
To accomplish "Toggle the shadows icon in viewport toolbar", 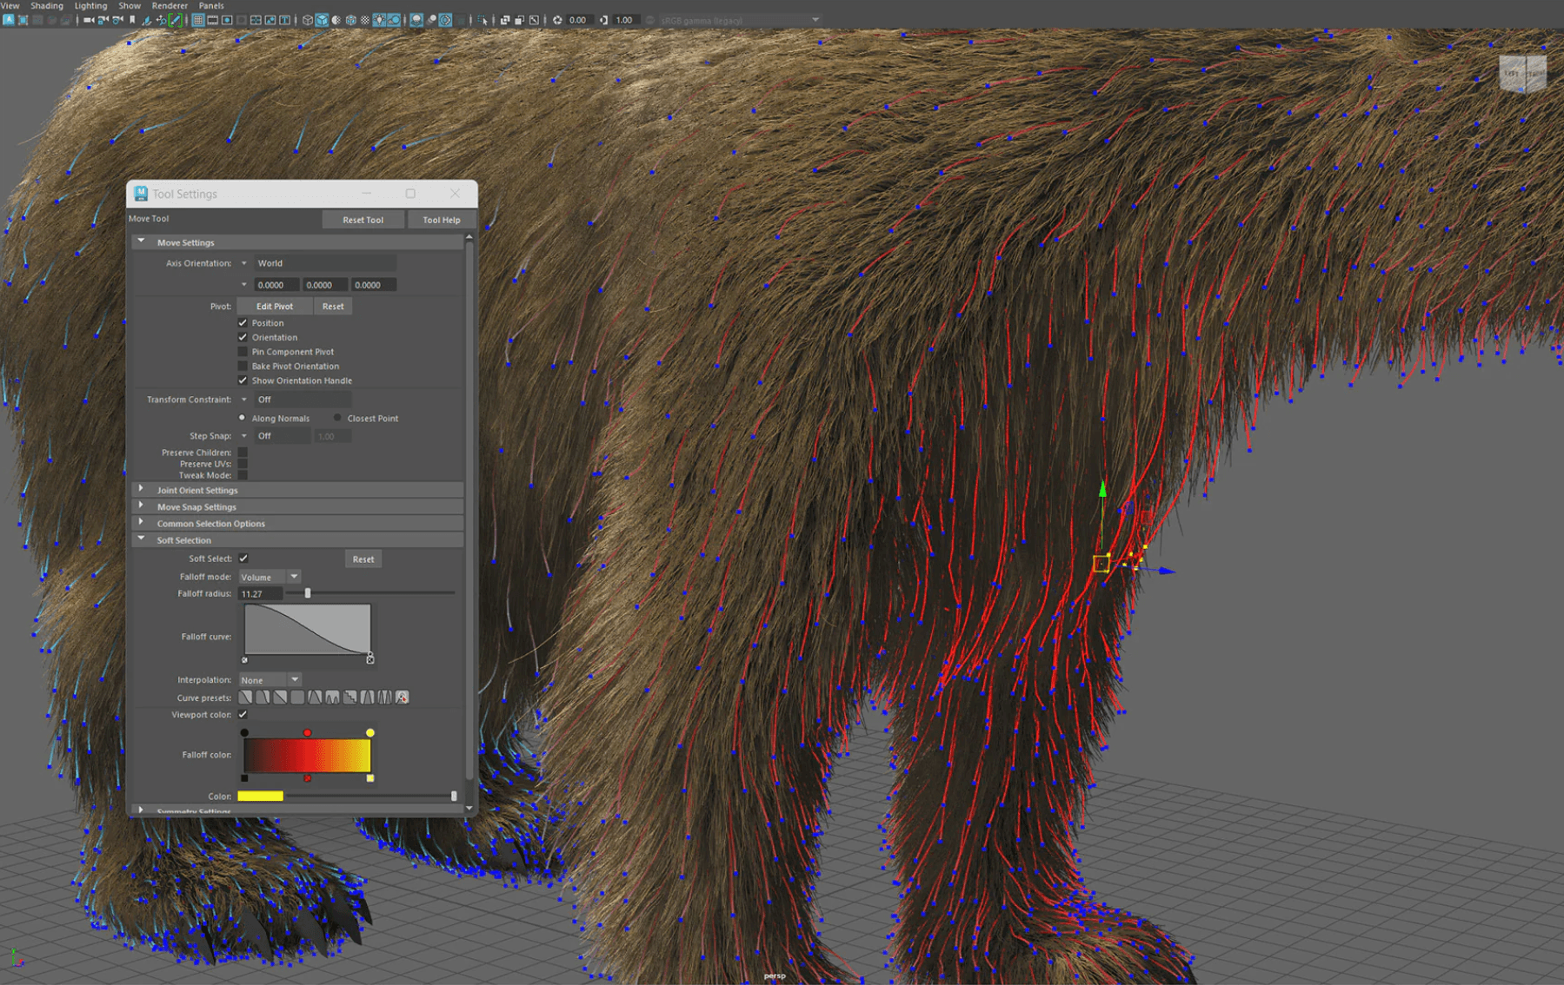I will coord(394,20).
